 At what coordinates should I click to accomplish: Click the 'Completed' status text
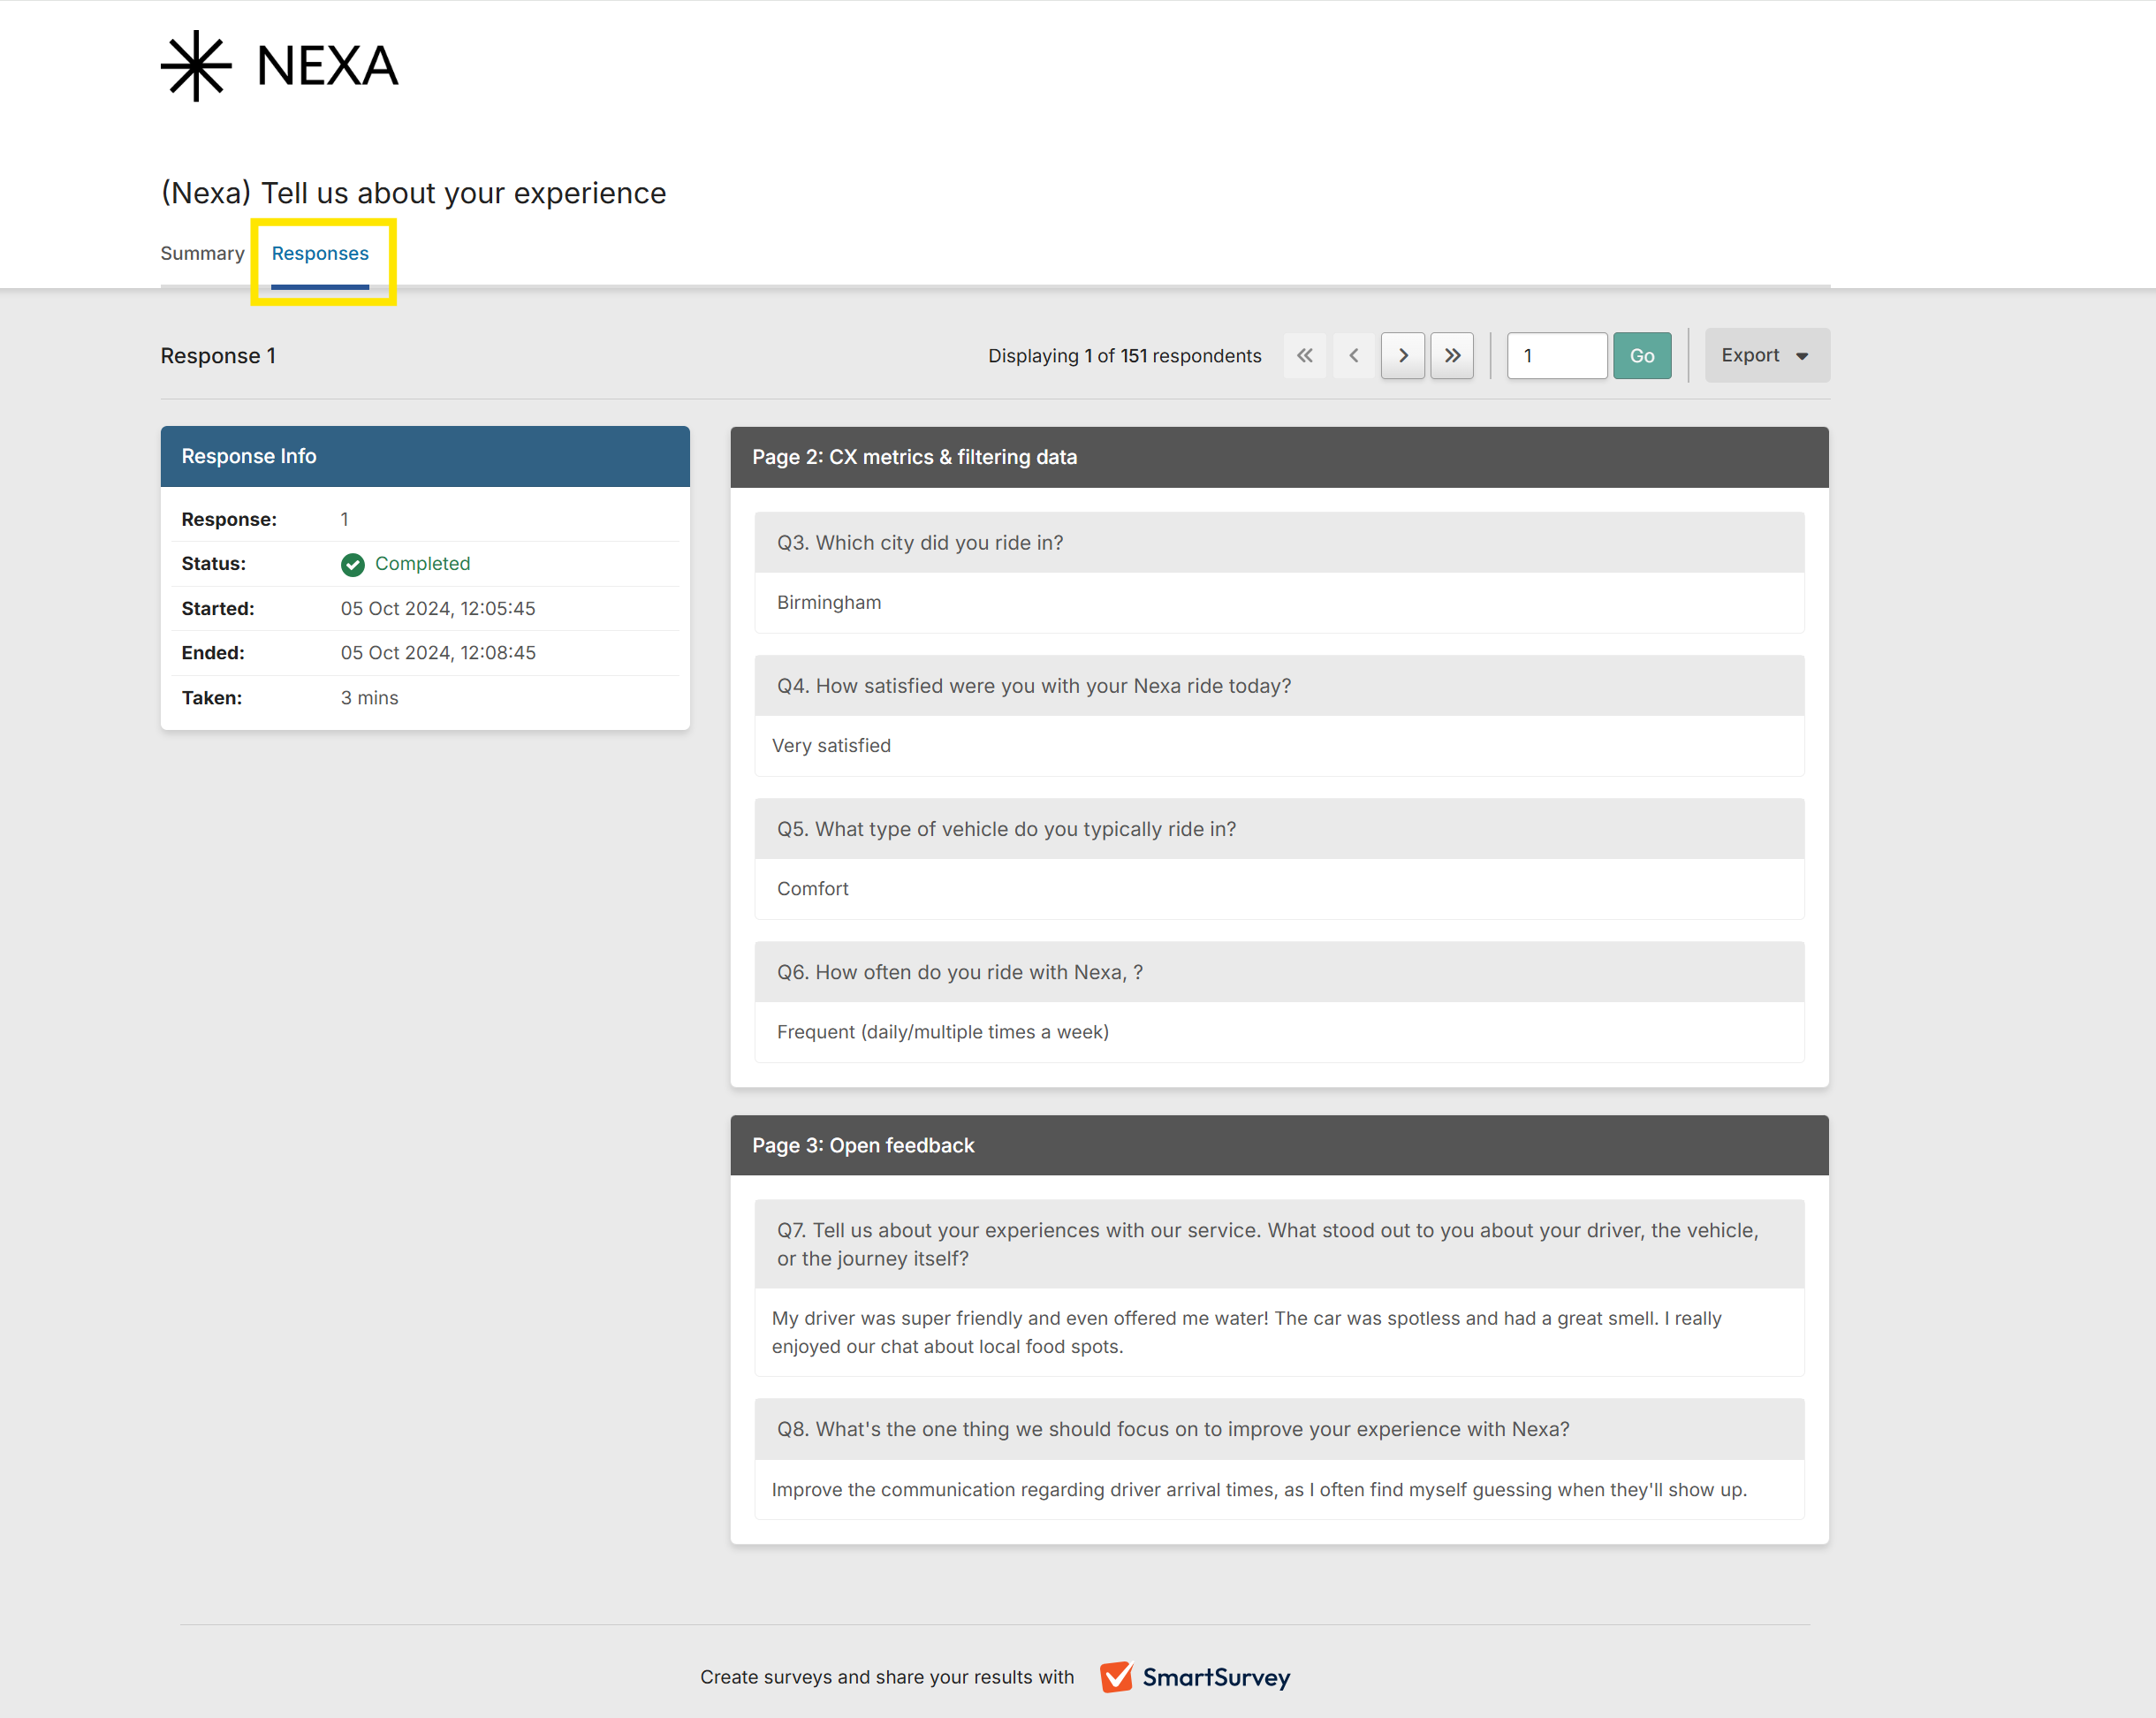pyautogui.click(x=422, y=563)
